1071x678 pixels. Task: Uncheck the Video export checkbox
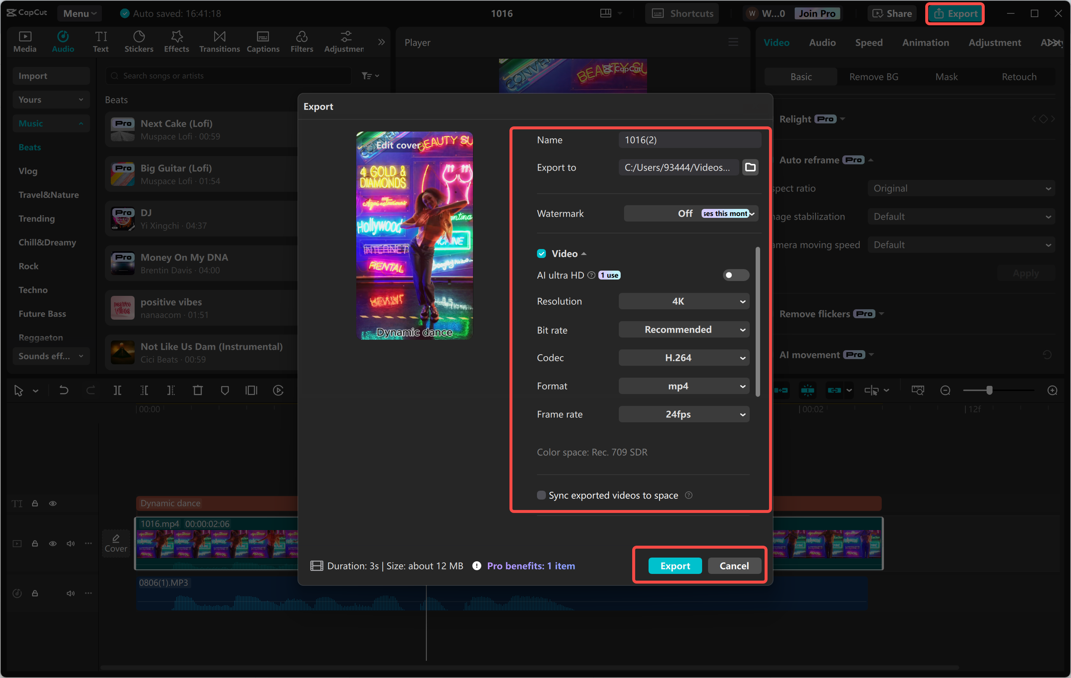click(541, 254)
